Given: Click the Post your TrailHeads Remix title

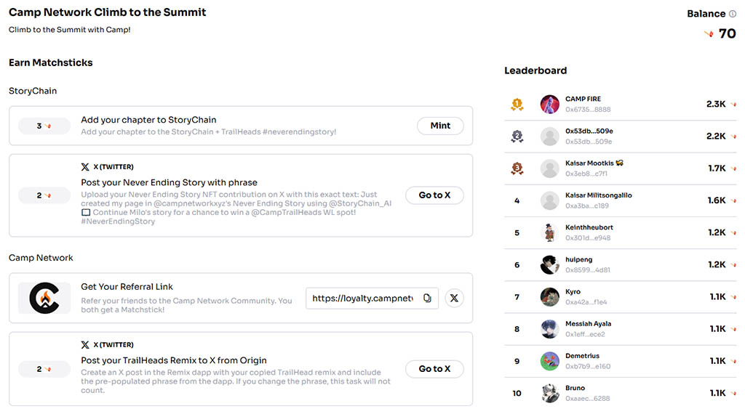Looking at the screenshot, I should coord(173,360).
